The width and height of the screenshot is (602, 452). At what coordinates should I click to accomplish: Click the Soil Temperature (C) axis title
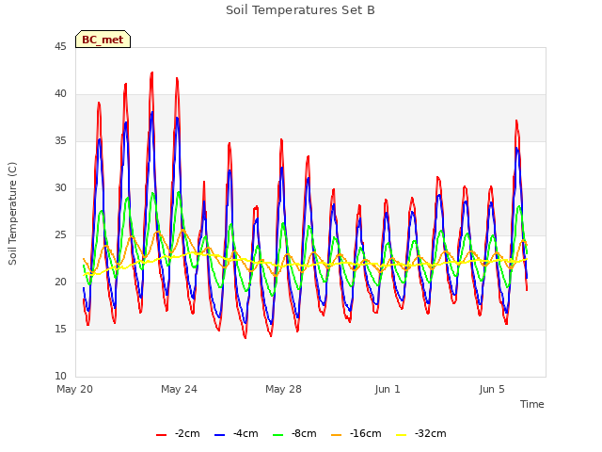pos(12,214)
